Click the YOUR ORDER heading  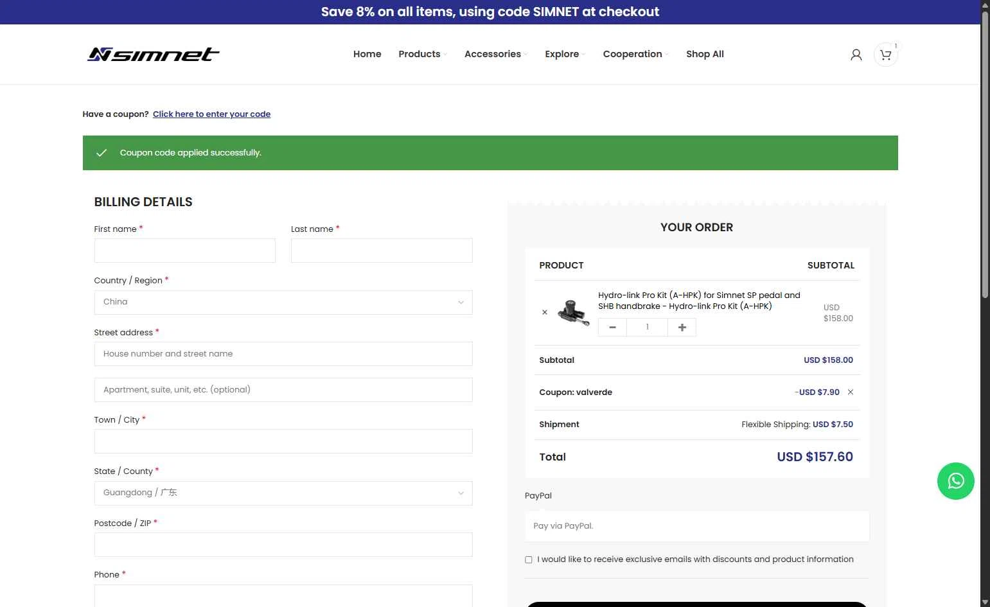(696, 227)
